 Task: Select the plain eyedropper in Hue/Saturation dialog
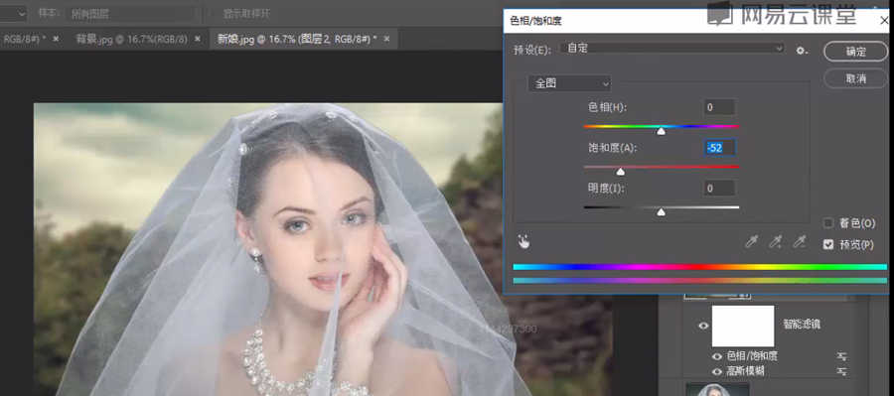click(x=752, y=242)
